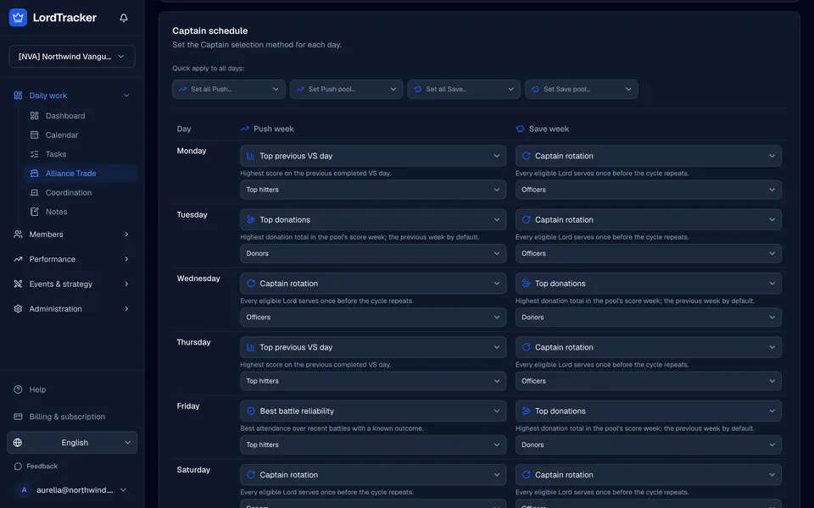This screenshot has height=508, width=814.
Task: Click the Coordination icon
Action: pyautogui.click(x=34, y=192)
